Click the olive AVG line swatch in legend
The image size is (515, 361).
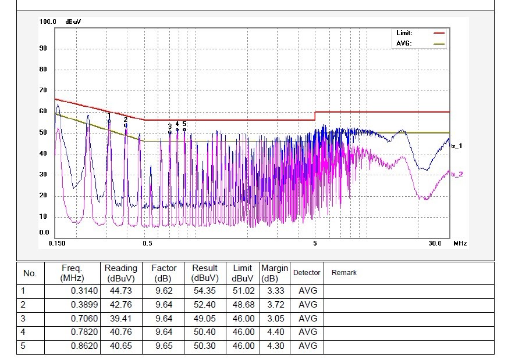tap(439, 44)
